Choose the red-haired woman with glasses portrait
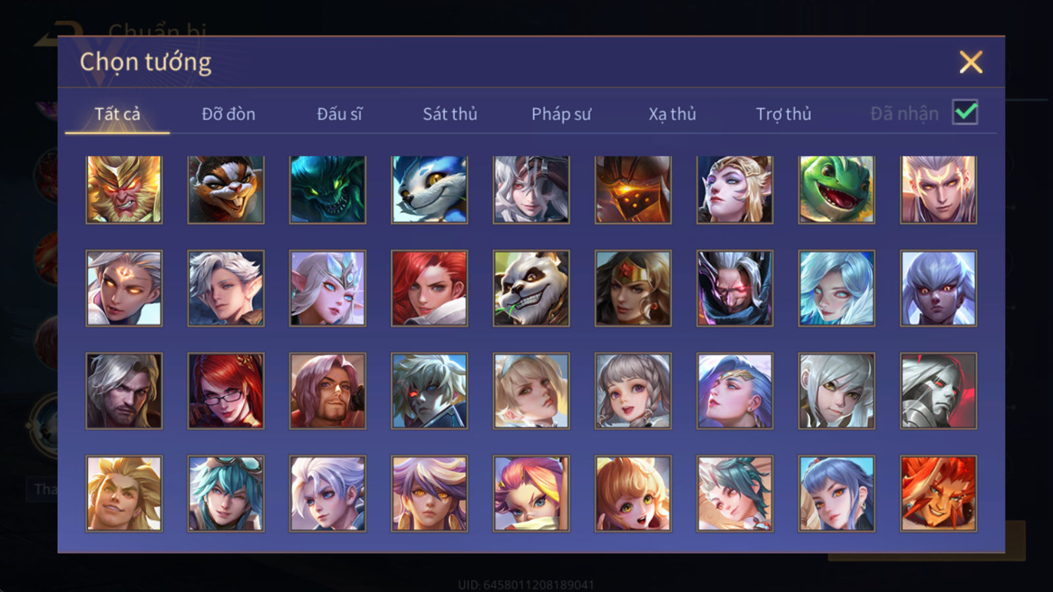This screenshot has height=592, width=1053. click(x=226, y=391)
